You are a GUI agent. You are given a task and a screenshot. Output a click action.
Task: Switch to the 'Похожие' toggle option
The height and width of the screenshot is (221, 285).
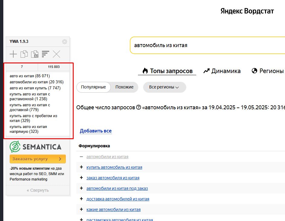(x=124, y=87)
